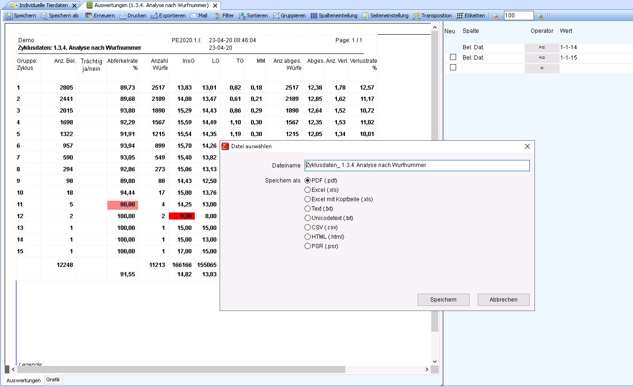The height and width of the screenshot is (387, 633).
Task: Open the Filter toolbar tool
Action: pyautogui.click(x=224, y=15)
